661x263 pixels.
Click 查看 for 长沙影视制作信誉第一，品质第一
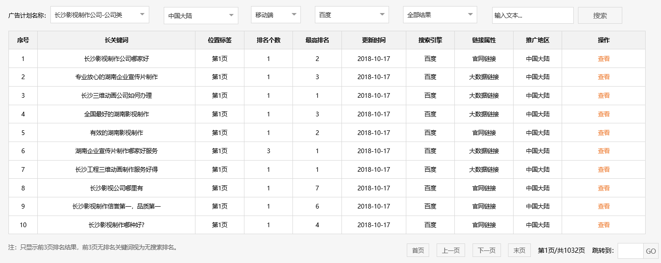point(604,206)
